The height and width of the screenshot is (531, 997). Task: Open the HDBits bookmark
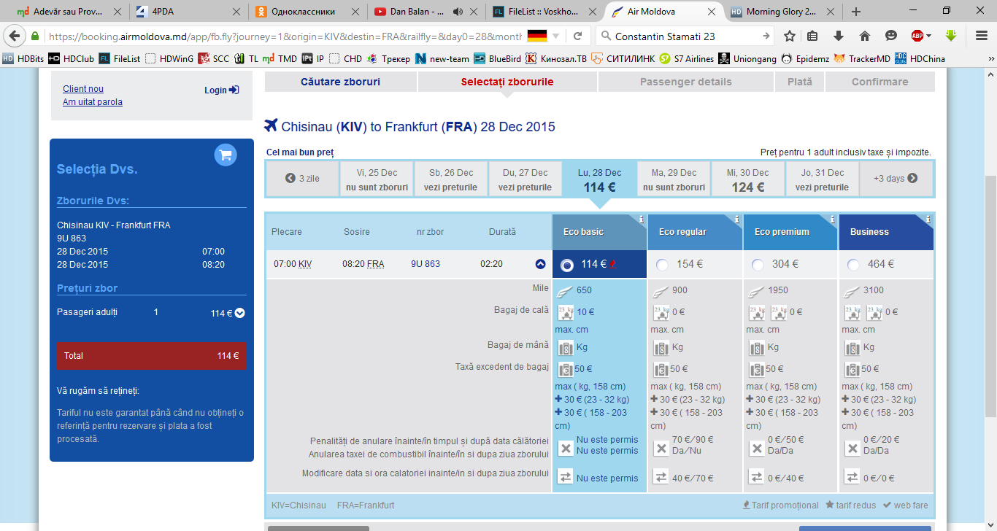point(23,59)
